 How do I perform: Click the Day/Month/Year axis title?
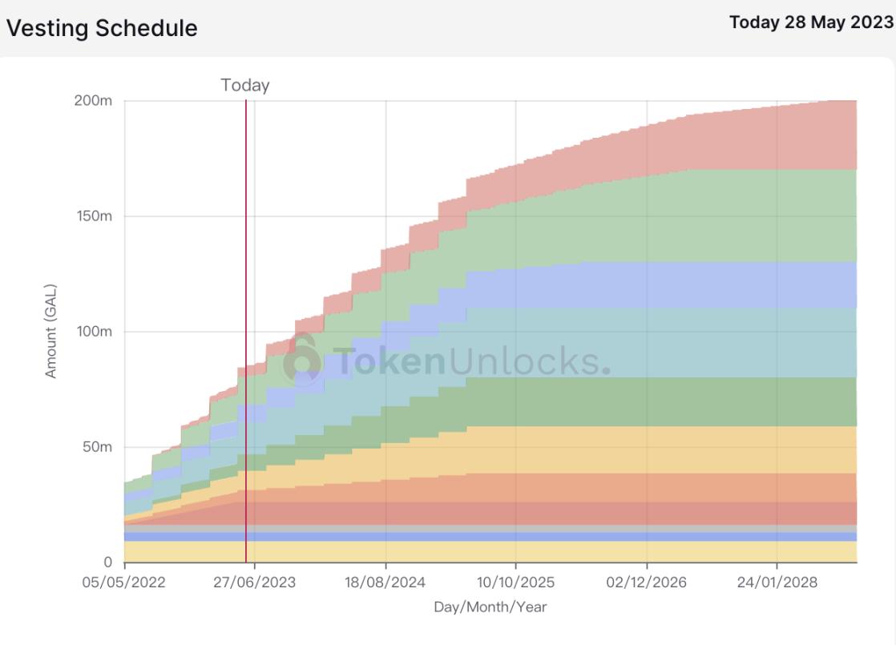pyautogui.click(x=490, y=607)
